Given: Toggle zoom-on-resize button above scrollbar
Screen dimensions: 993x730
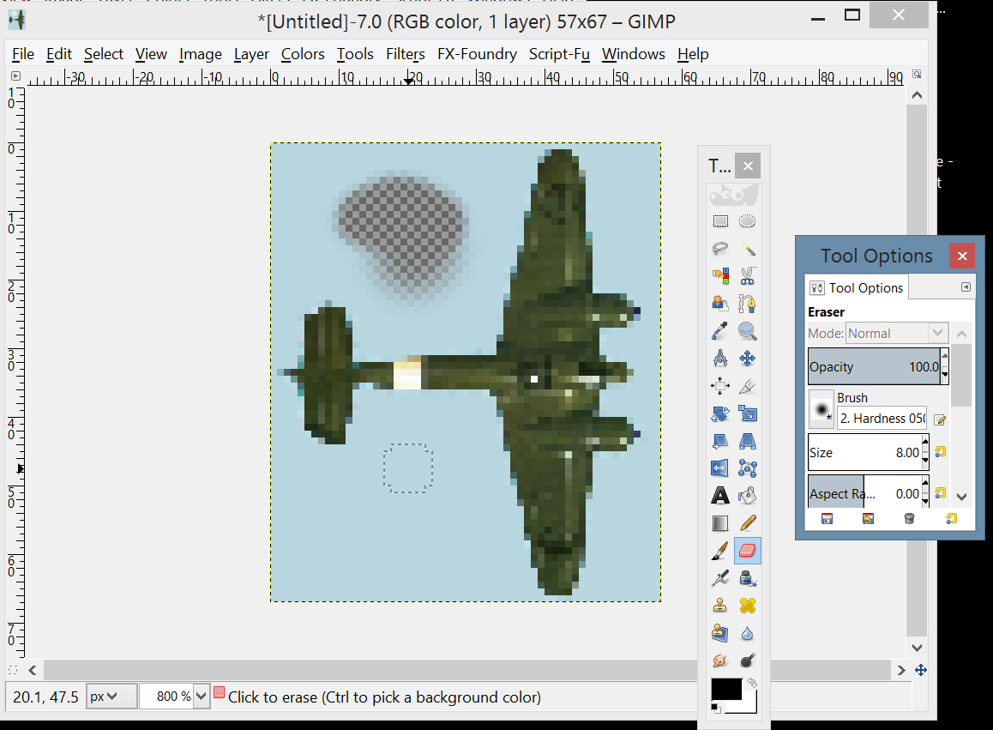Looking at the screenshot, I should point(917,75).
